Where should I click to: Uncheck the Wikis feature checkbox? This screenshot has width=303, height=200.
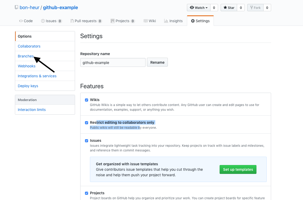pos(87,100)
